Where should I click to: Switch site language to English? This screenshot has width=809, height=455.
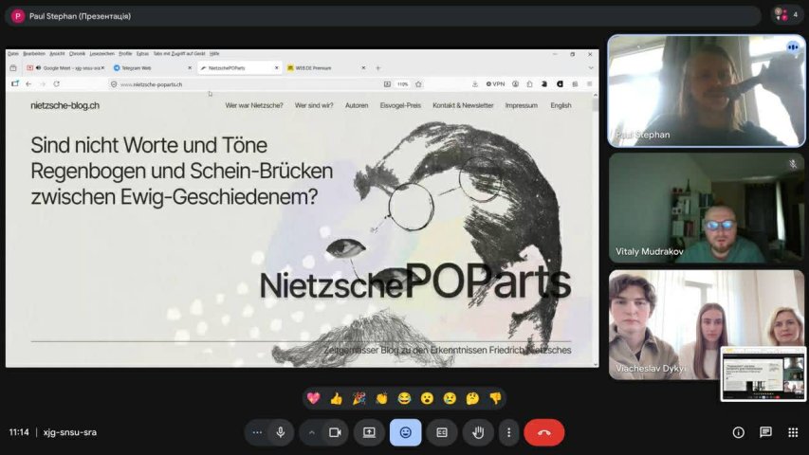(561, 105)
